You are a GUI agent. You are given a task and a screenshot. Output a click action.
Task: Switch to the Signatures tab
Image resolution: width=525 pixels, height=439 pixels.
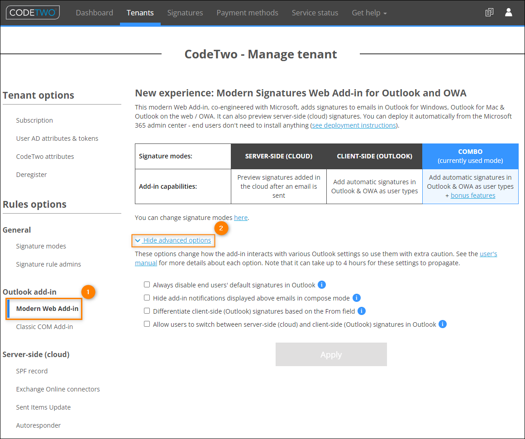[185, 13]
